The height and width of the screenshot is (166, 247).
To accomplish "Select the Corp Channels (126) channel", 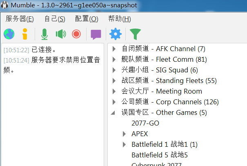I will coord(170,102).
